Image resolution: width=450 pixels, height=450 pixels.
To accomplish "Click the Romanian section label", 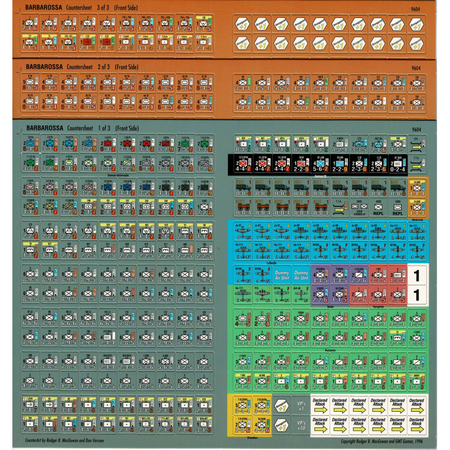I will tap(330, 350).
